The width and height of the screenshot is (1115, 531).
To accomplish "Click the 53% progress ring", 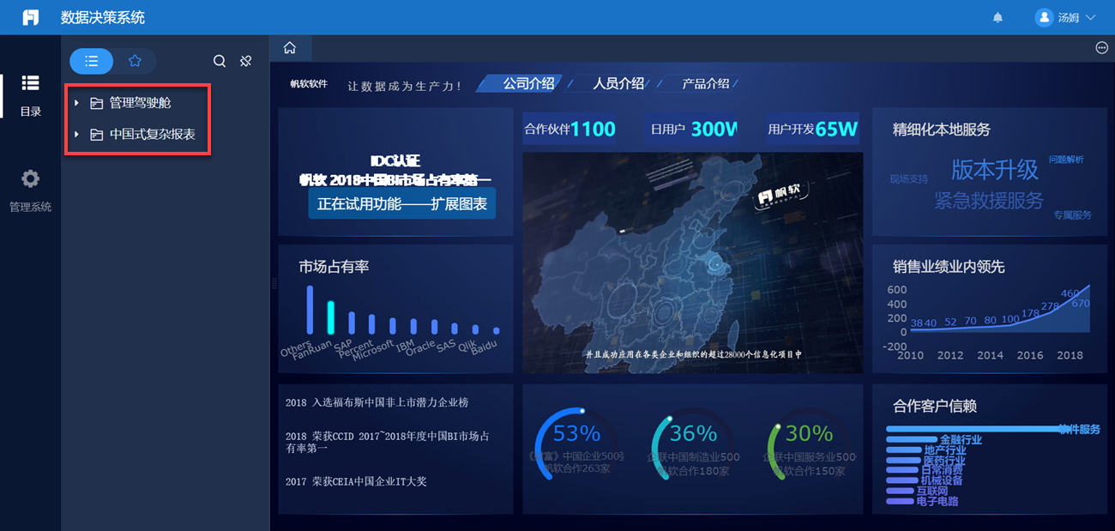I will (576, 444).
